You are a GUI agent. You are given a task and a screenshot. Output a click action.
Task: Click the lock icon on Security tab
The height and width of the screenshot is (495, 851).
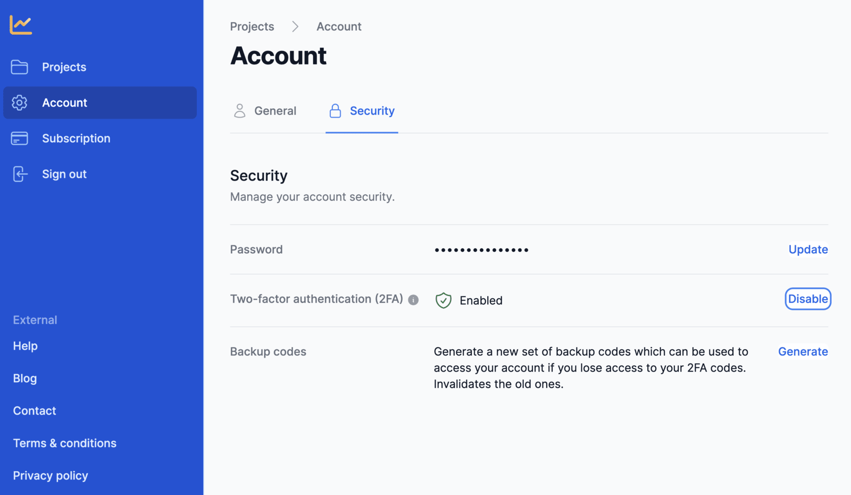[335, 111]
